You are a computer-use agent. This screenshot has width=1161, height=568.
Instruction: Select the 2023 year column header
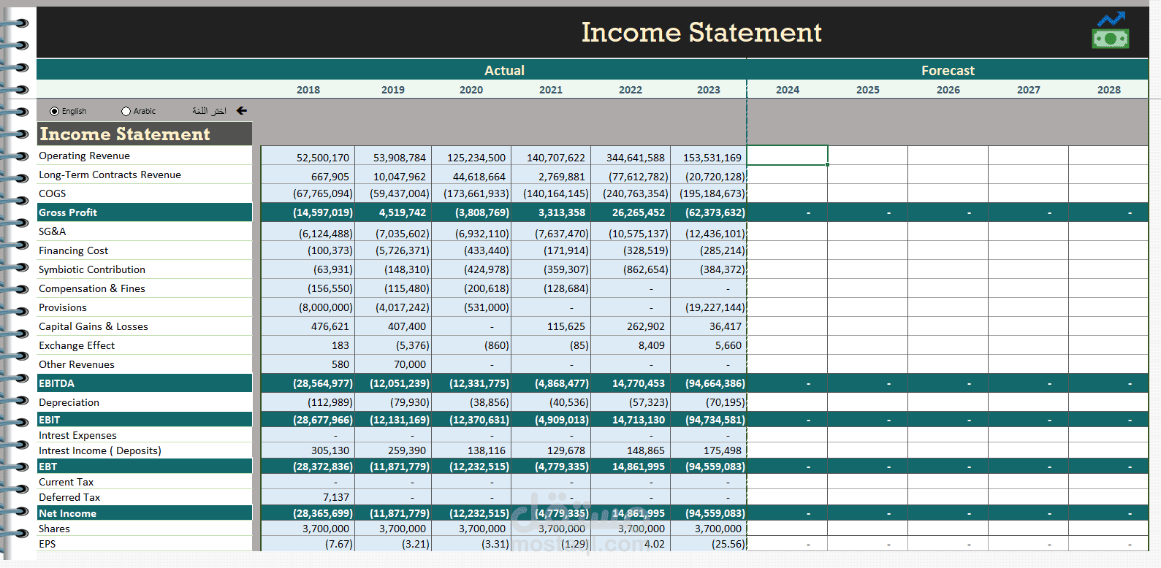[709, 90]
